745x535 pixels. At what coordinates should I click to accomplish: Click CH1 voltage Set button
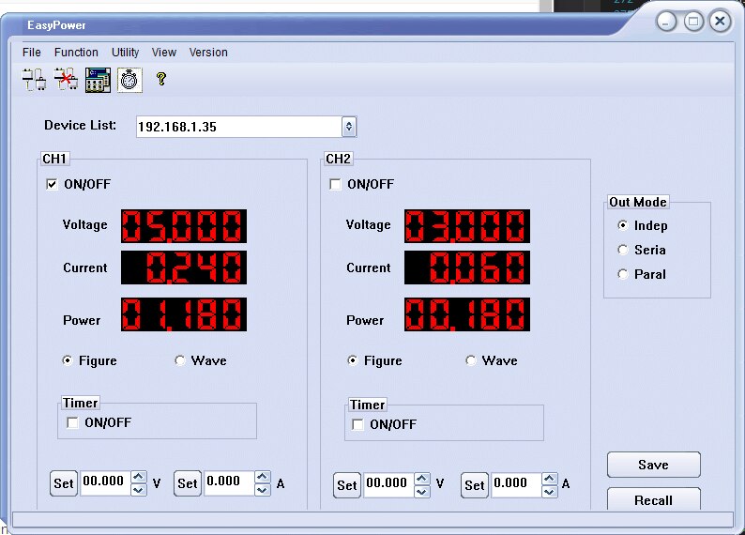pos(63,483)
